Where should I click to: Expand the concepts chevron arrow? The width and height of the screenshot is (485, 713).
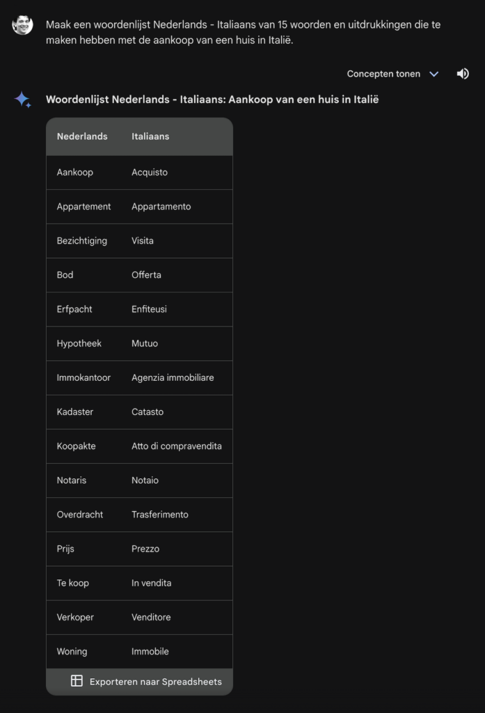tap(434, 74)
